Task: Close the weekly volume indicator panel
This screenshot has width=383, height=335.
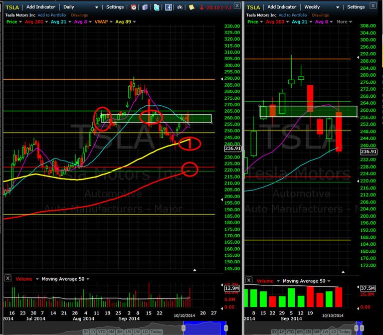Action: pos(249,280)
